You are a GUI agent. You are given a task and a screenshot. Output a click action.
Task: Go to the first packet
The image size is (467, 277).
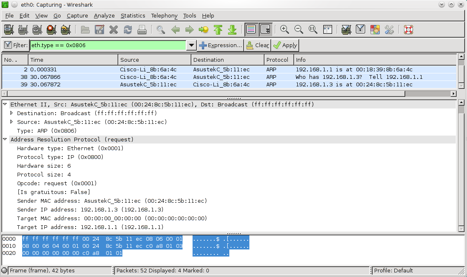click(218, 30)
